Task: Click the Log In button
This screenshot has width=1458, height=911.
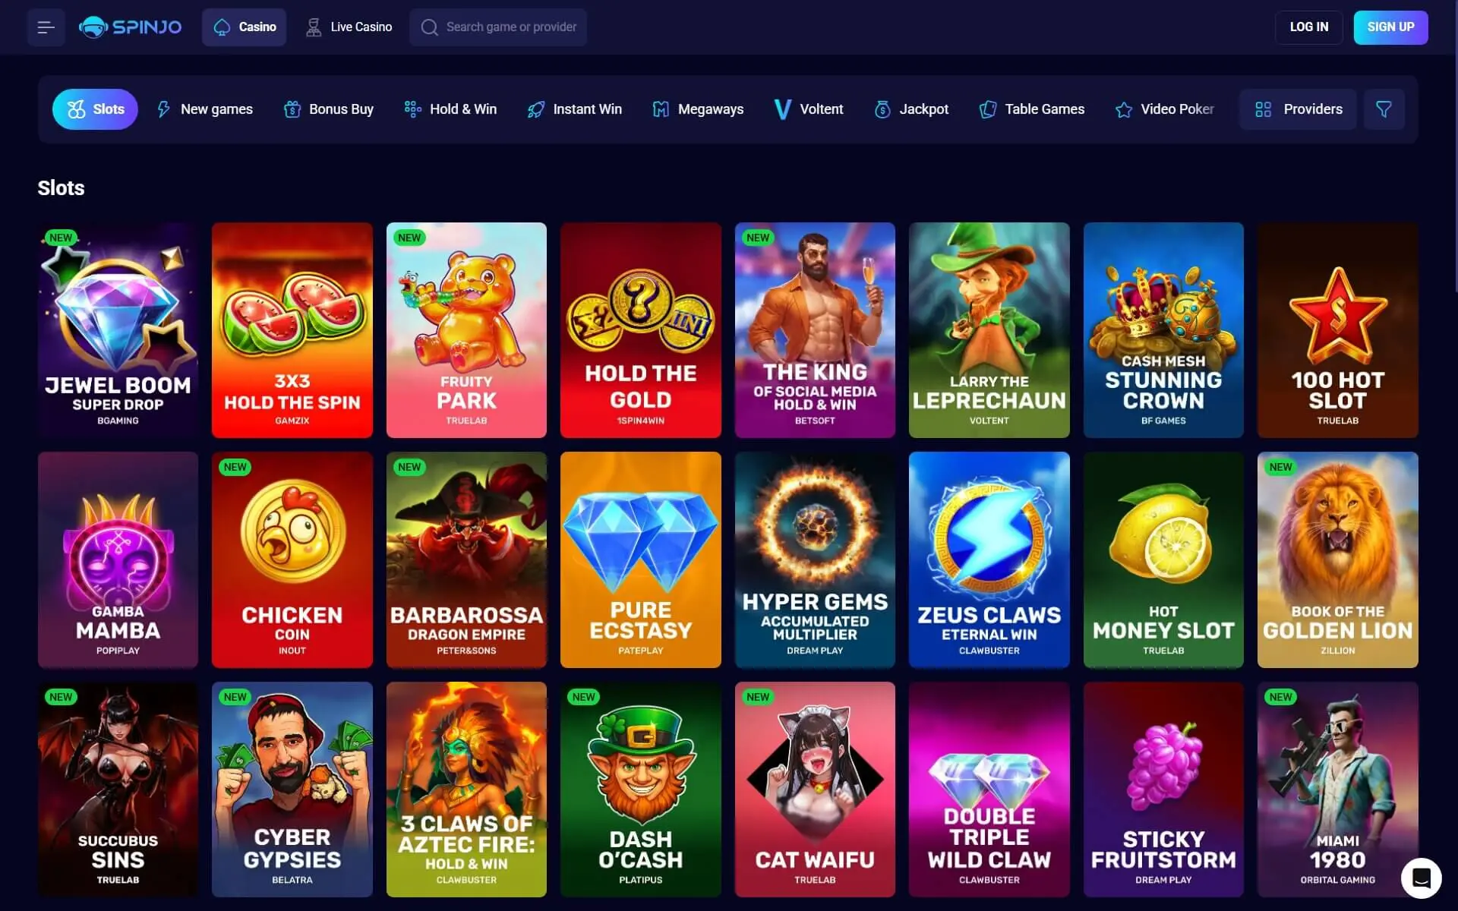Action: point(1309,27)
